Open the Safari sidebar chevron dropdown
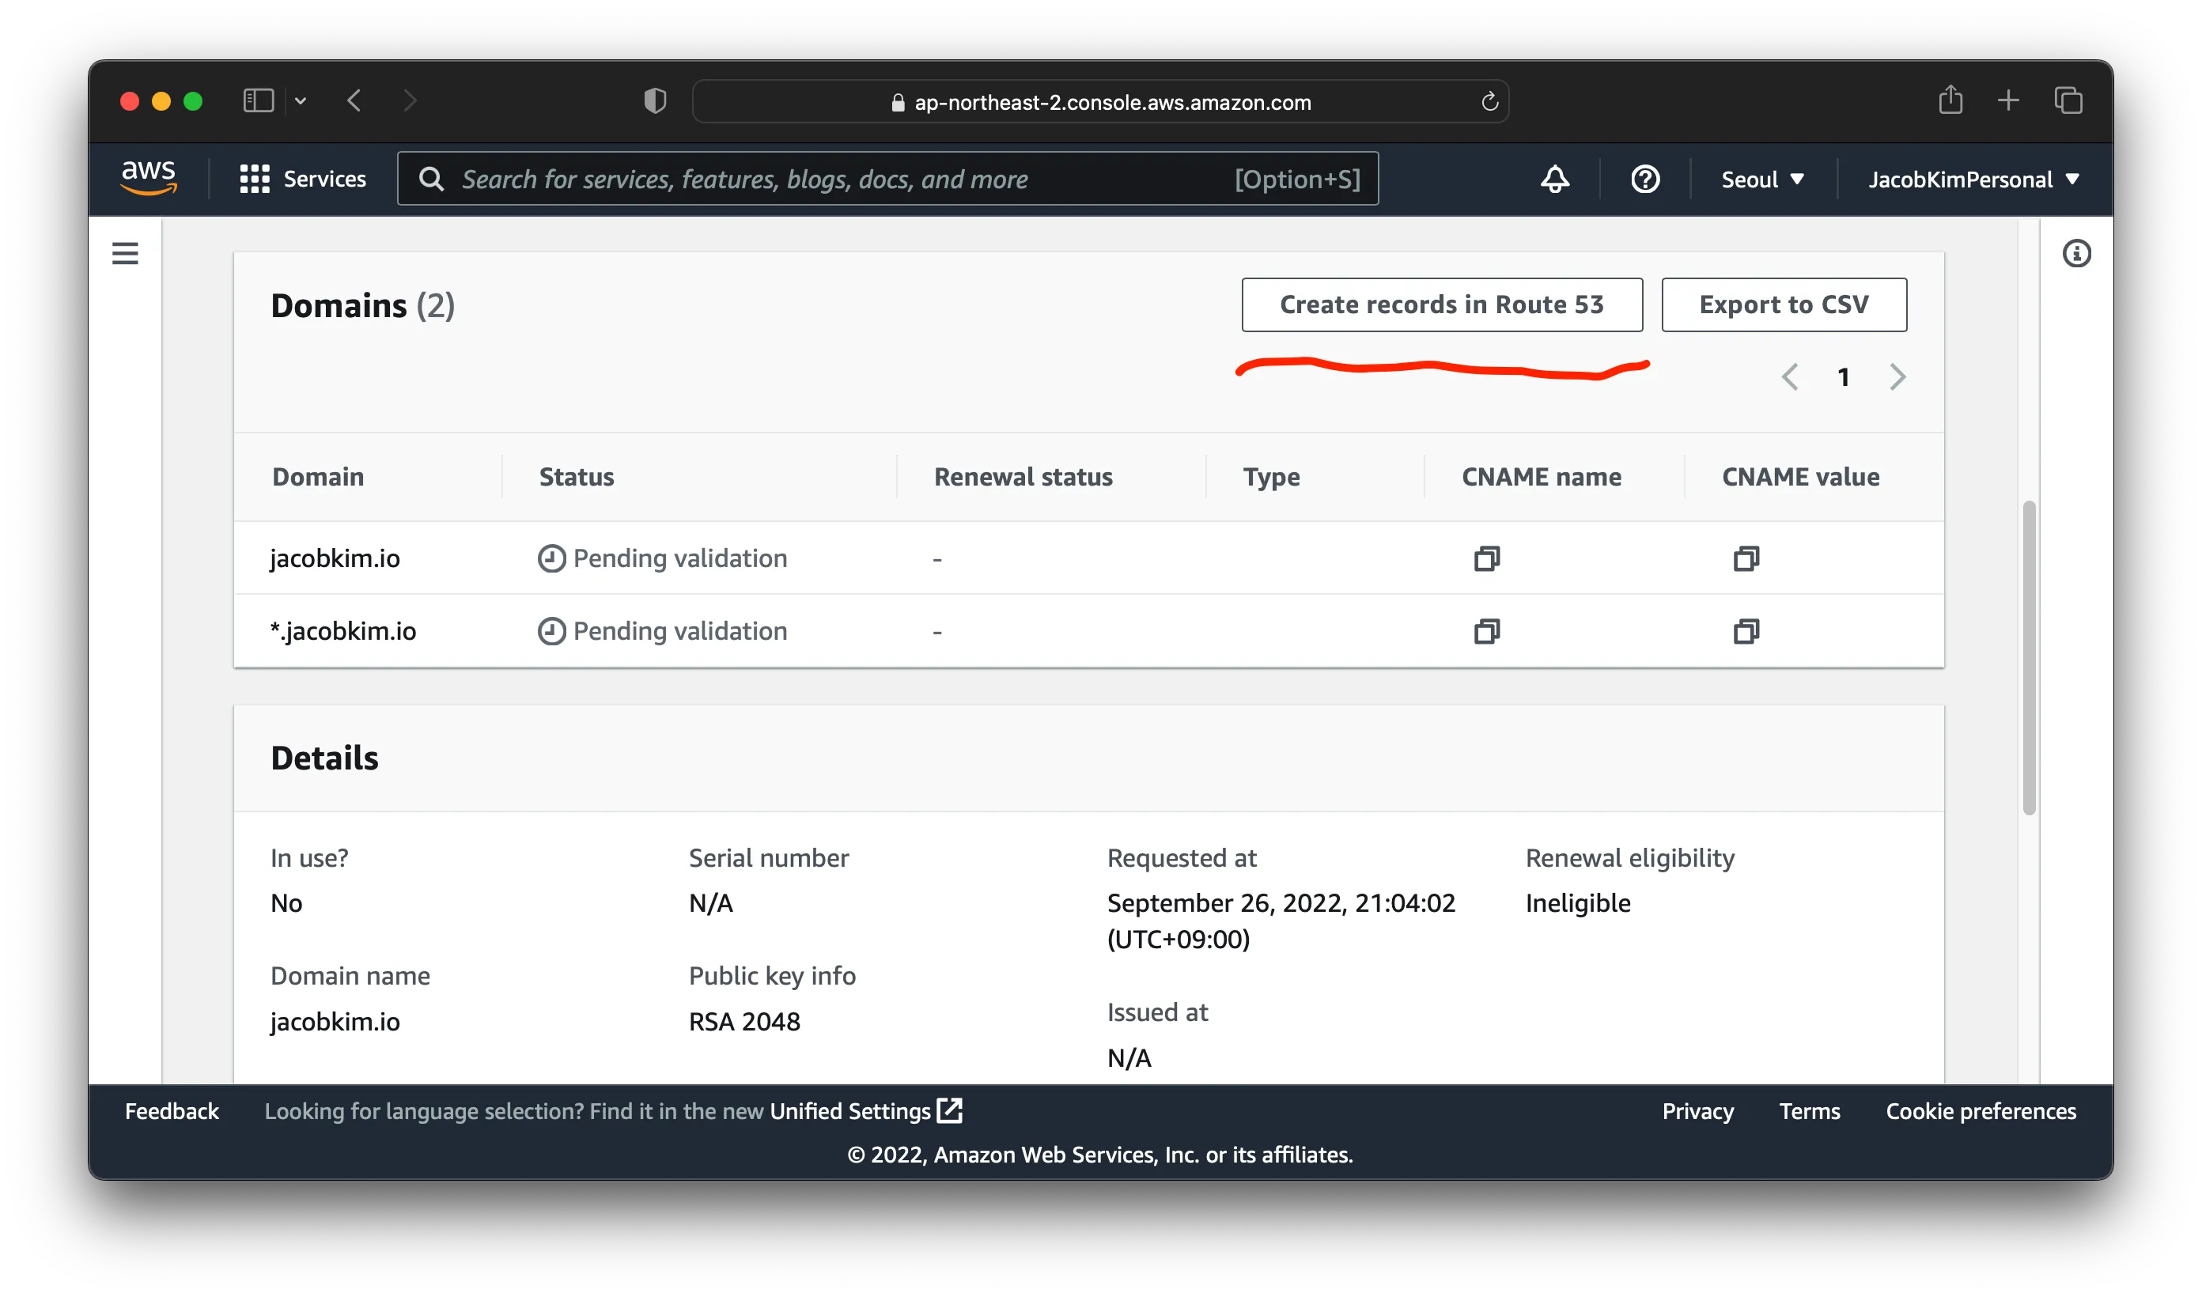 tap(301, 100)
